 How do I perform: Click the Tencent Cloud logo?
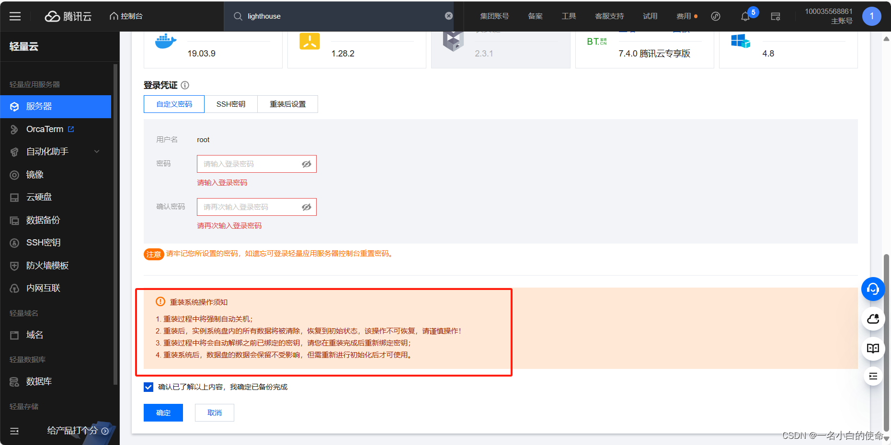[x=68, y=16]
